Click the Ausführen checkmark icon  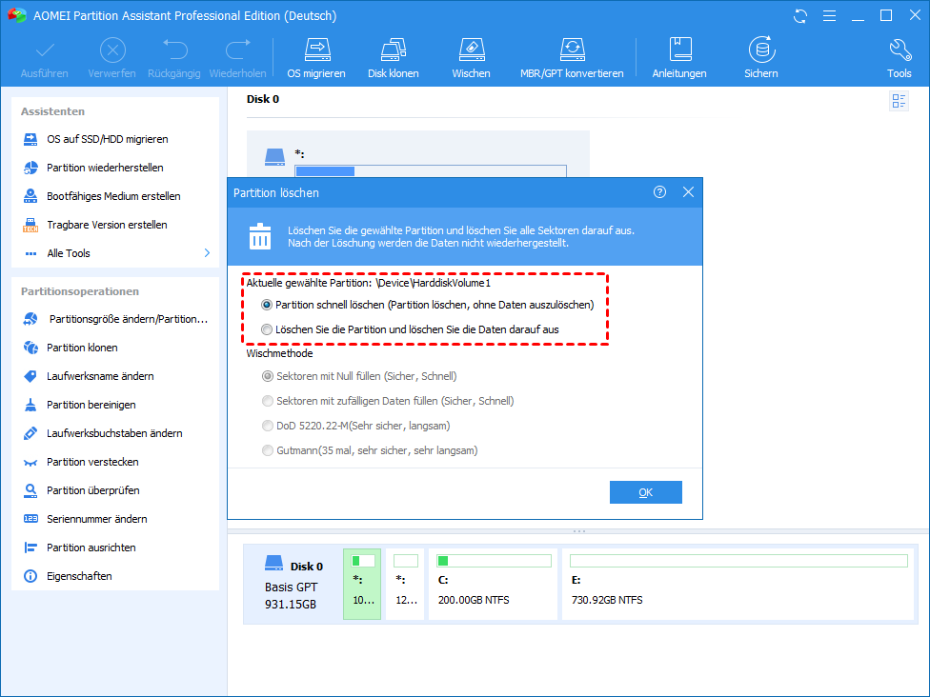tap(45, 50)
